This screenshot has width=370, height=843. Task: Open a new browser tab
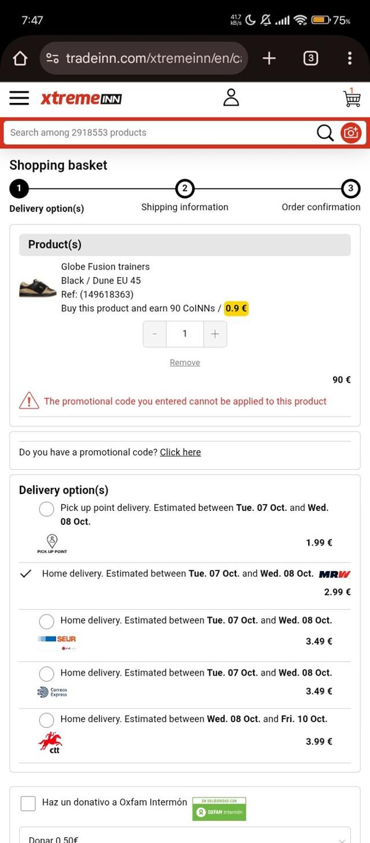click(269, 58)
